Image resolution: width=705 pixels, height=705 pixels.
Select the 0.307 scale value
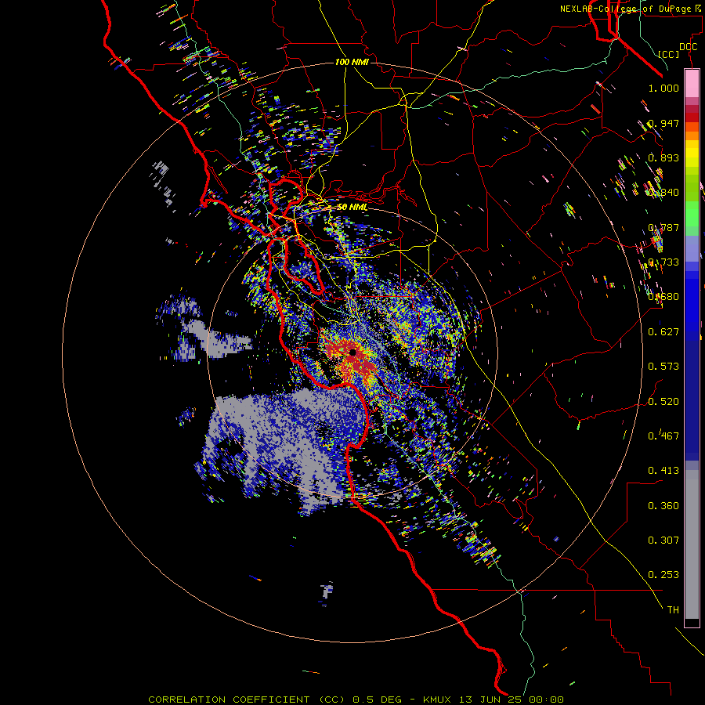pos(663,540)
